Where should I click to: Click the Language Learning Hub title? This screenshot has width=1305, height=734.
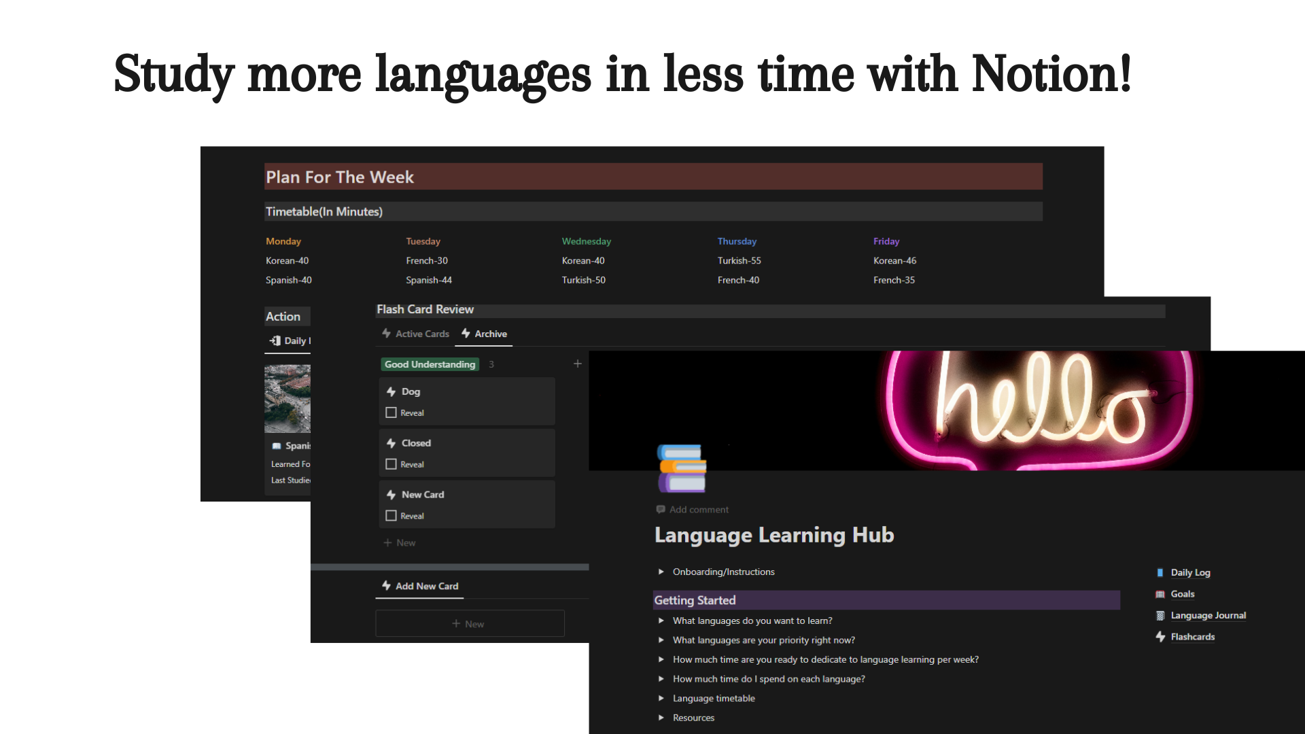pos(774,535)
